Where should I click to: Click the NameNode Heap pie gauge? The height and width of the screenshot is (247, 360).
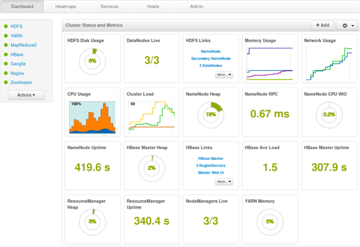point(211,114)
